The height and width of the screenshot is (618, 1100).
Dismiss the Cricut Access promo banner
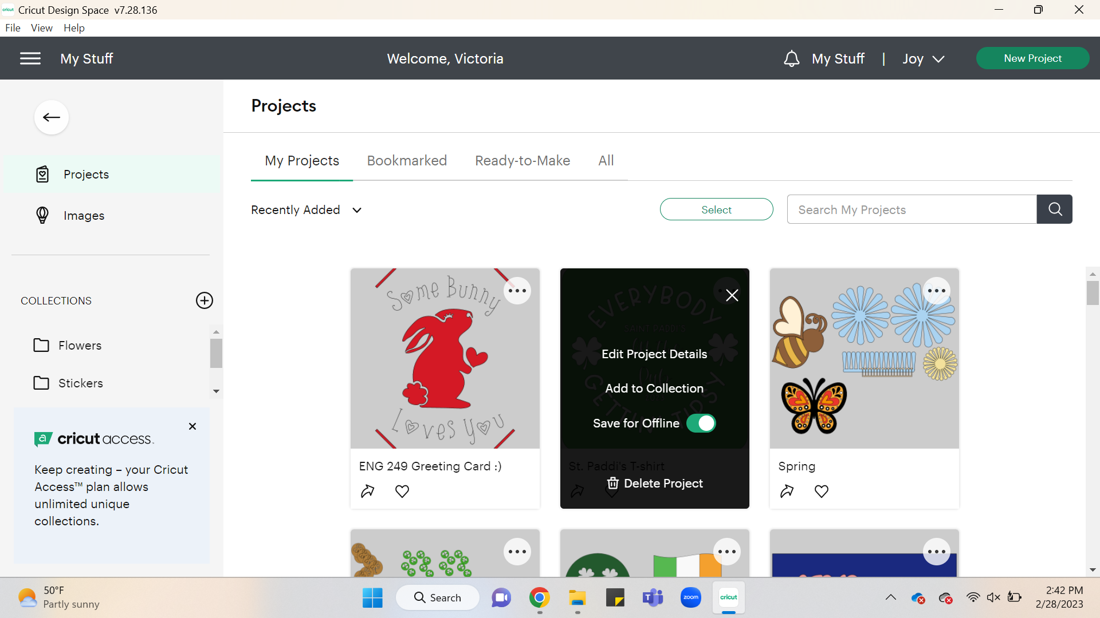[192, 426]
